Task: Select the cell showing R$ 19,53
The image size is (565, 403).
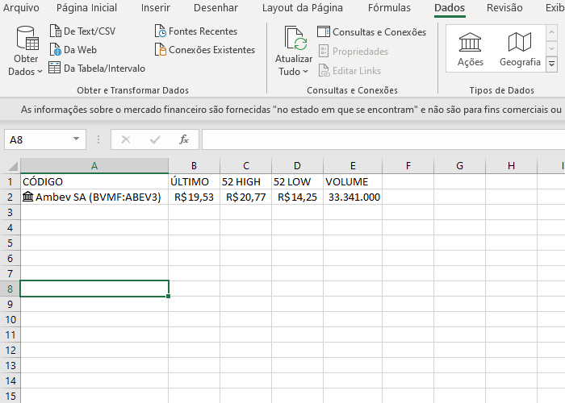Action: [194, 197]
